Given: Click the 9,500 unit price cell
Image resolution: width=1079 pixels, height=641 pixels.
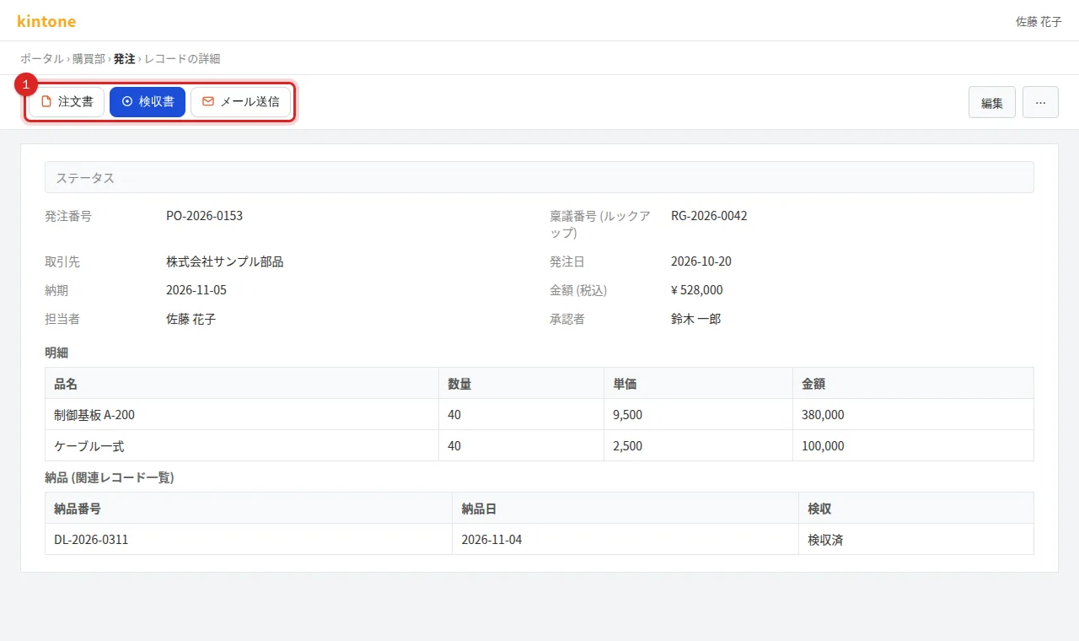Looking at the screenshot, I should tap(699, 414).
